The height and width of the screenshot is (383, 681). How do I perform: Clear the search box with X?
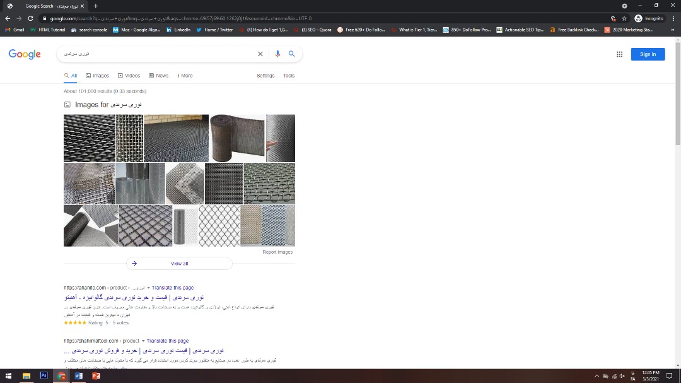pos(260,54)
